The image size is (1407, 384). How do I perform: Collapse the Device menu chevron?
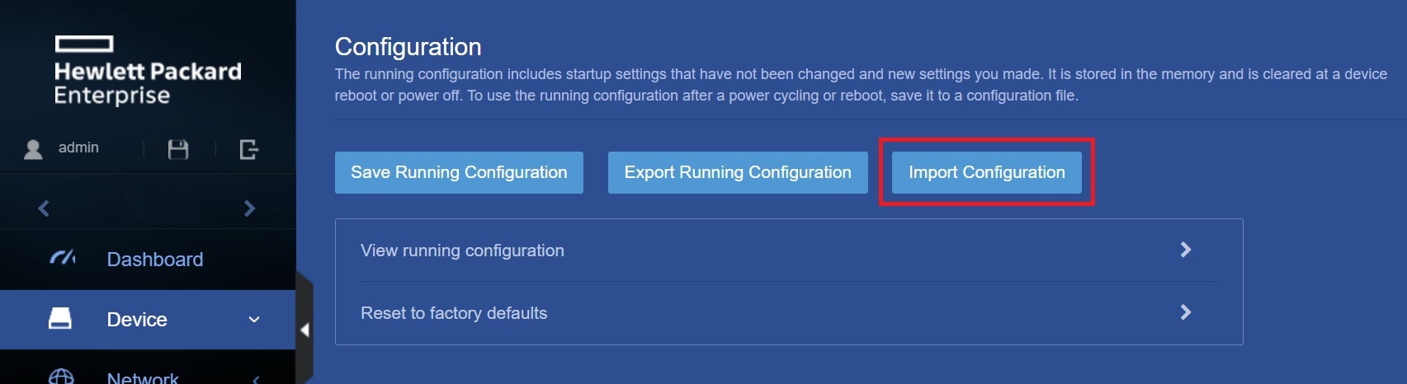click(x=254, y=320)
